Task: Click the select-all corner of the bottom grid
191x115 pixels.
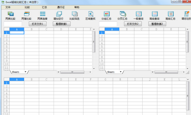Action: (x=7, y=79)
